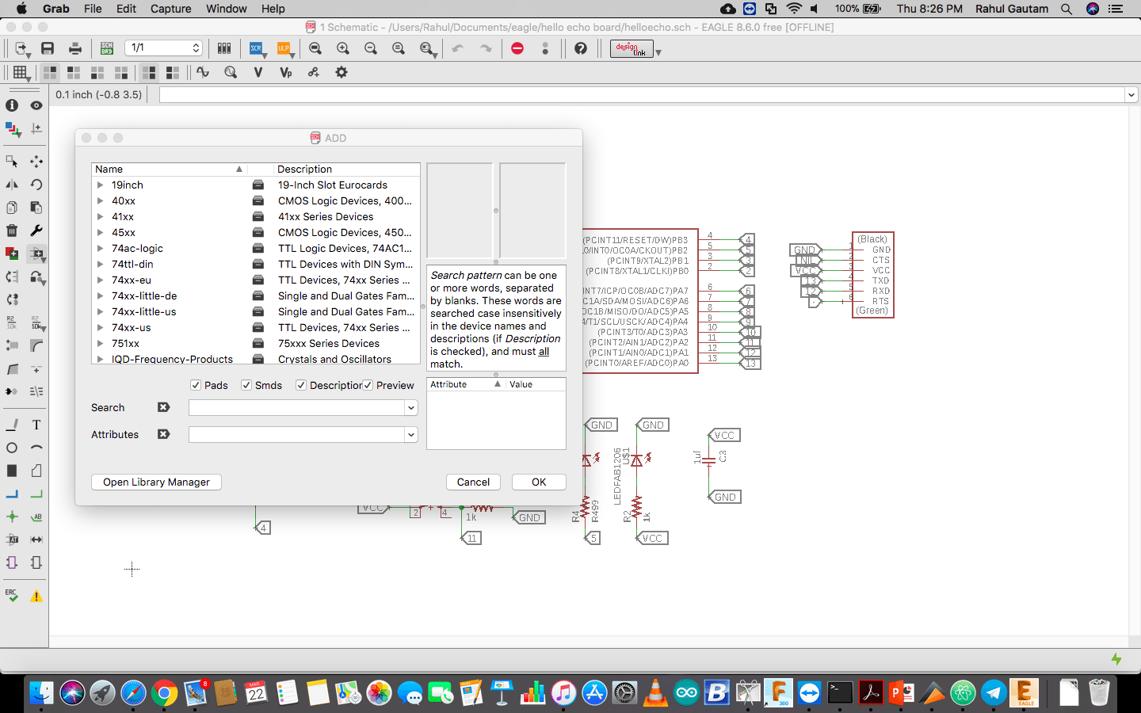Open the Grab application menu
This screenshot has width=1141, height=713.
tap(56, 9)
